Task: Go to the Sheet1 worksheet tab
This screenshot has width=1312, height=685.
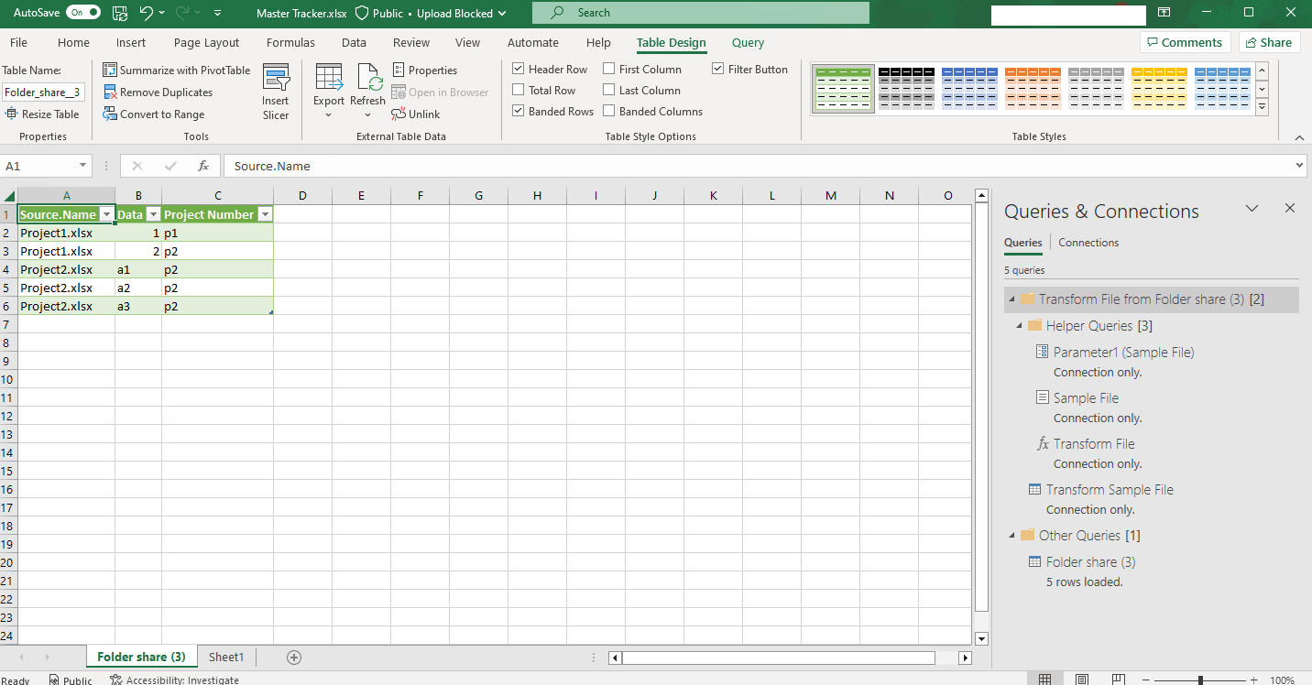Action: tap(226, 657)
